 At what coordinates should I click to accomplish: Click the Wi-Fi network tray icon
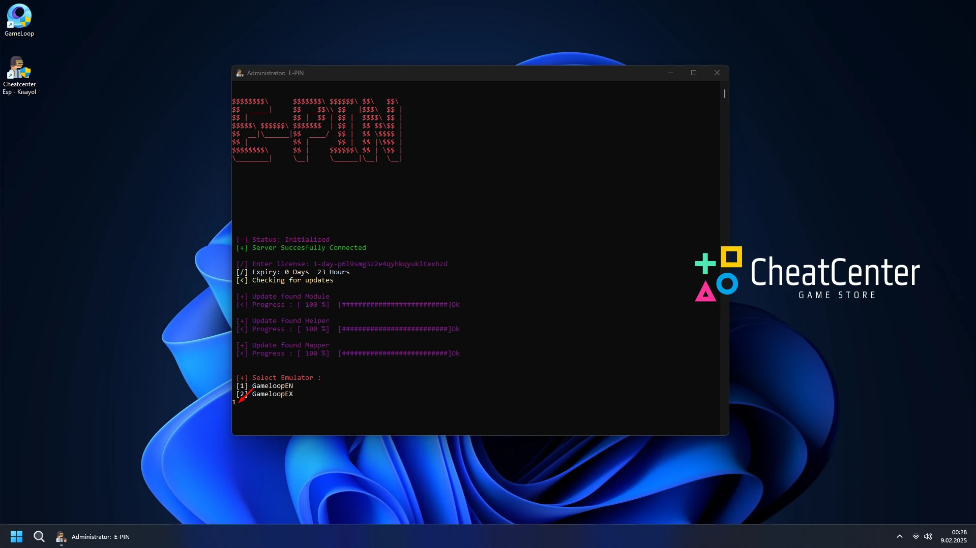[915, 536]
